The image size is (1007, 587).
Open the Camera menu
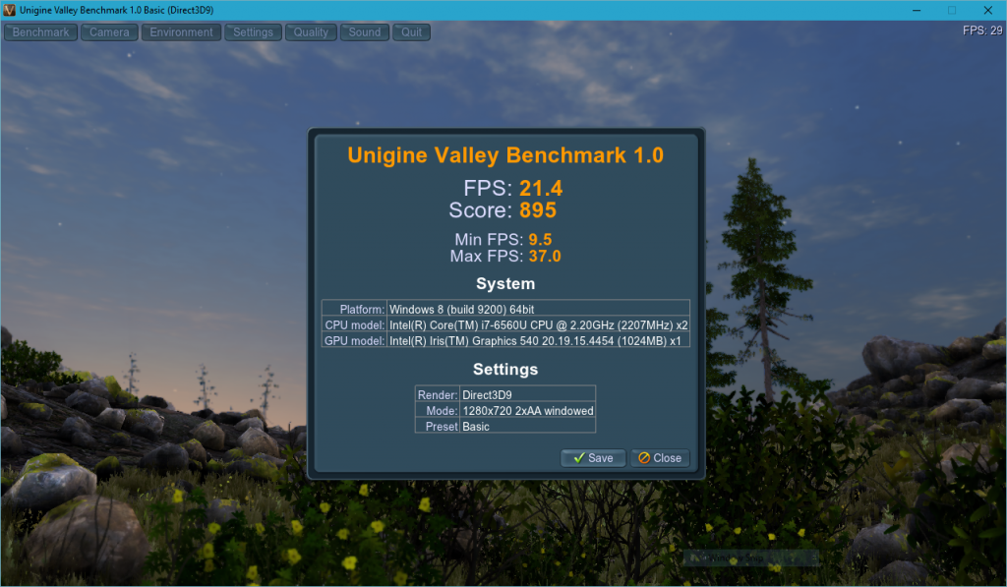tap(109, 32)
